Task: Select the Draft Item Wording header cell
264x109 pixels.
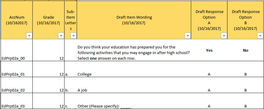Action: 134,20
